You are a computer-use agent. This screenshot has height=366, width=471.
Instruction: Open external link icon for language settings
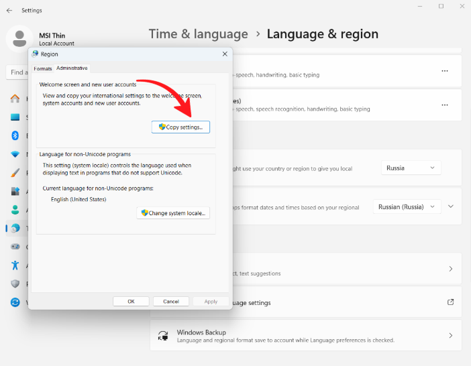pyautogui.click(x=450, y=302)
